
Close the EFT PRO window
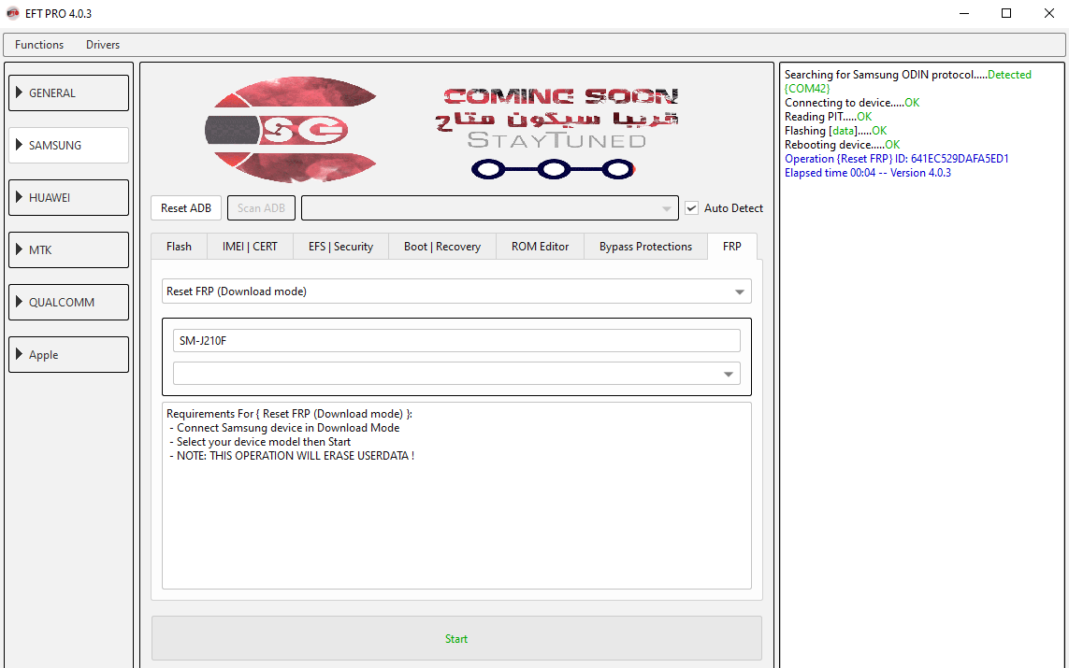[1048, 14]
